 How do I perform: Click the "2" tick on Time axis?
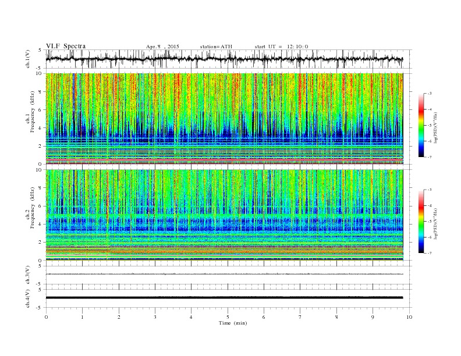click(119, 317)
